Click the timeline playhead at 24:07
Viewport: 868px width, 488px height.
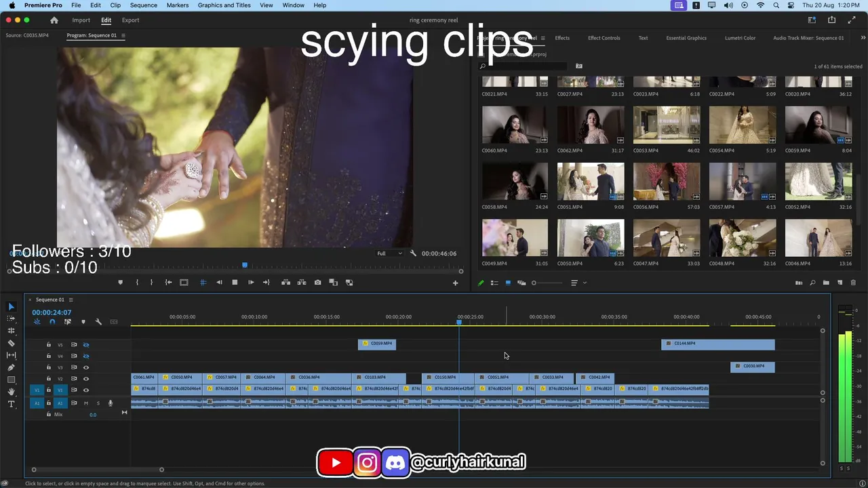[x=459, y=322]
